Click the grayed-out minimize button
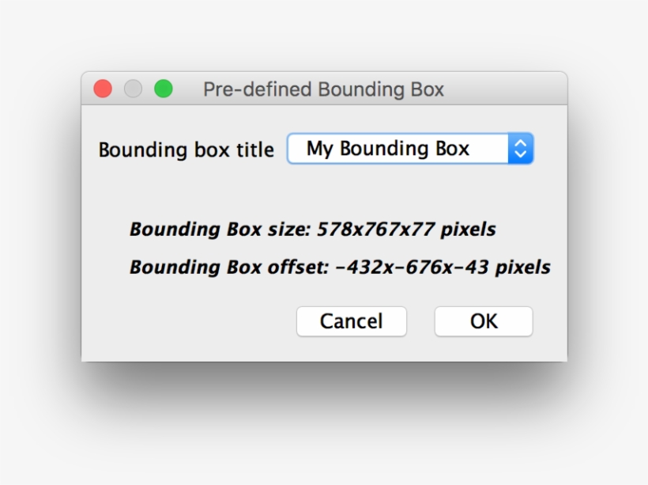The image size is (648, 485). (133, 89)
